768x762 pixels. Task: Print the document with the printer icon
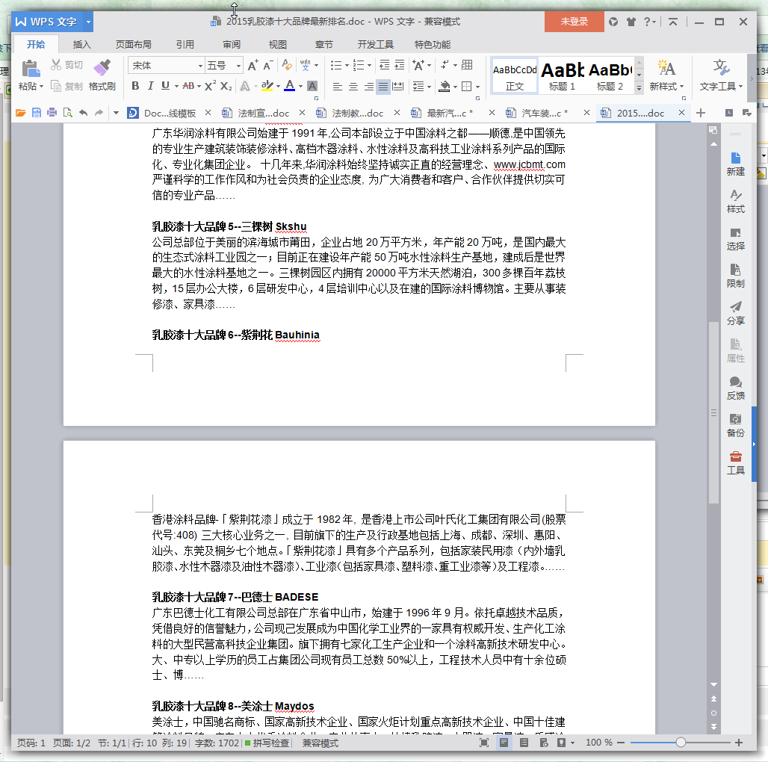[x=52, y=113]
